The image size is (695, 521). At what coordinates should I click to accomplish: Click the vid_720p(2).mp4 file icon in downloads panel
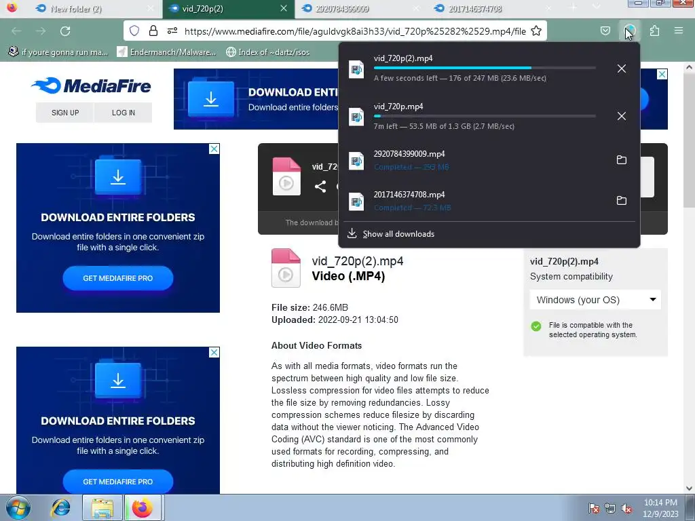click(x=356, y=69)
